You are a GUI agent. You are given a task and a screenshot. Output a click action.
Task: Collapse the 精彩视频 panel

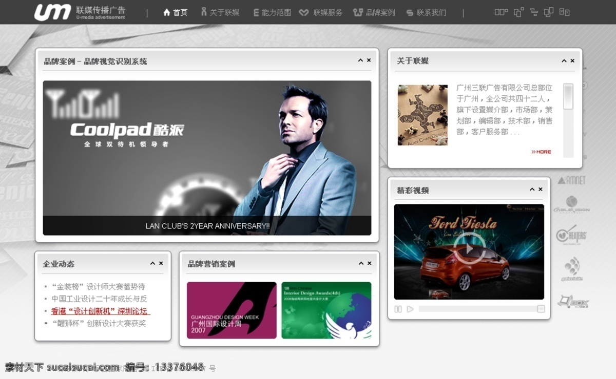532,189
